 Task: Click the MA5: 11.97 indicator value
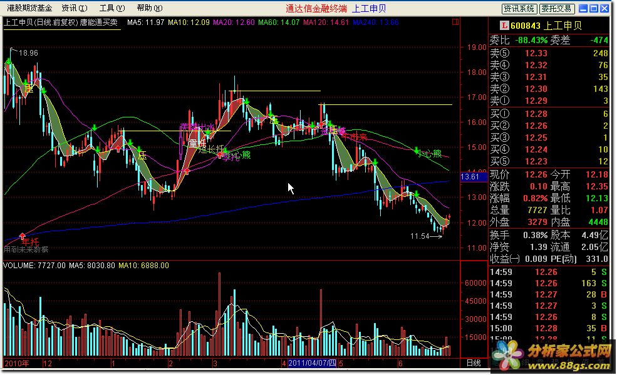click(x=145, y=22)
